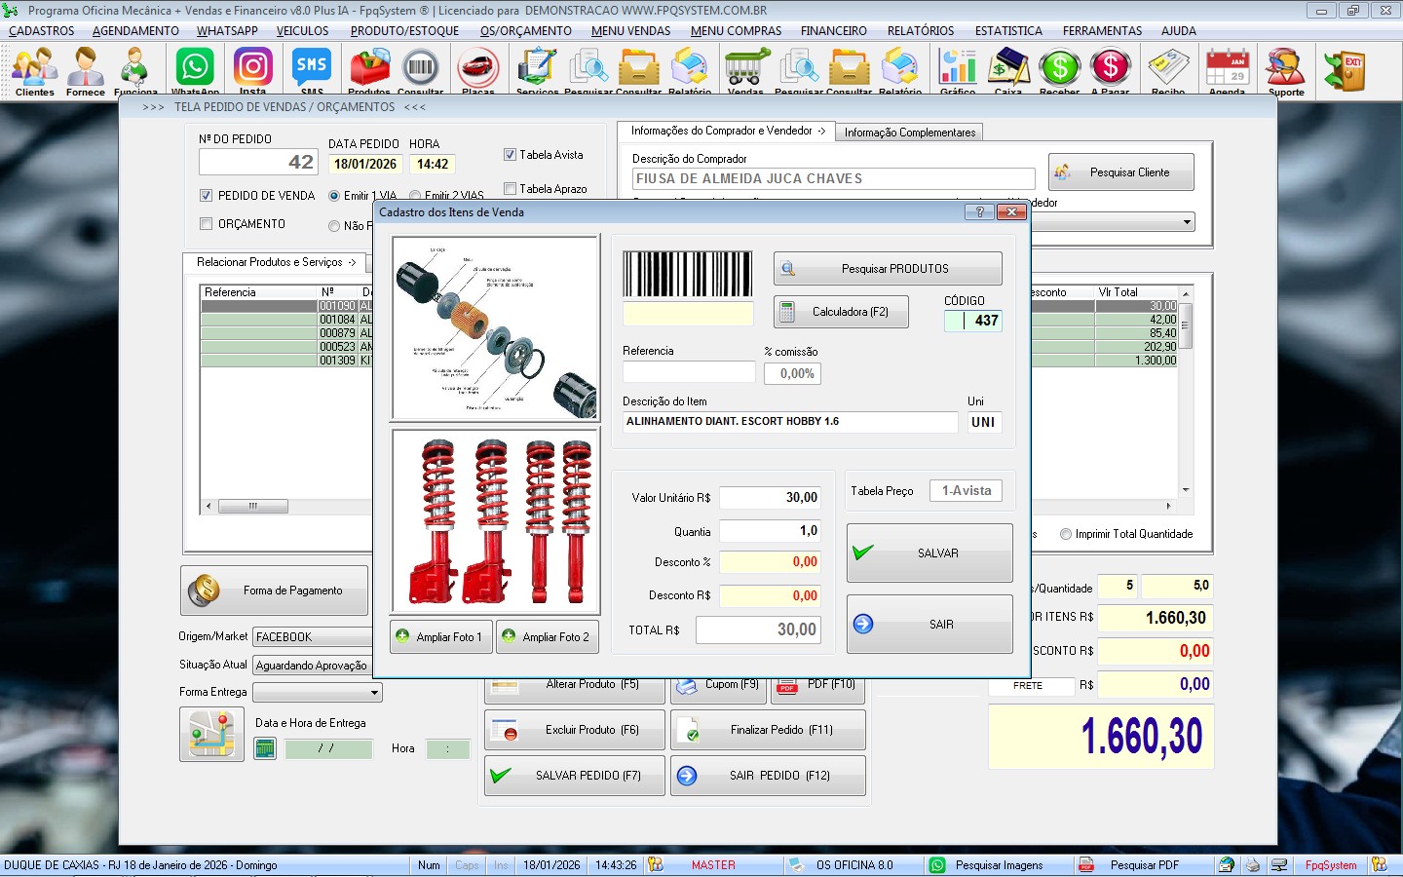Click the delivery map icon button
The width and height of the screenshot is (1403, 877).
pos(211,735)
